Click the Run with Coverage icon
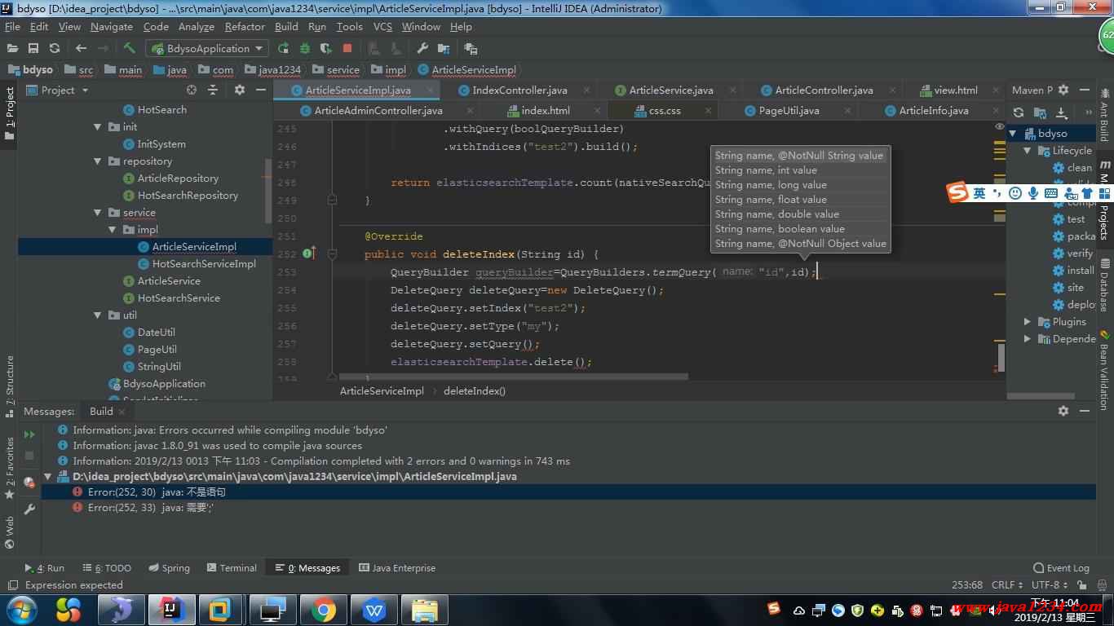1114x626 pixels. coord(326,48)
